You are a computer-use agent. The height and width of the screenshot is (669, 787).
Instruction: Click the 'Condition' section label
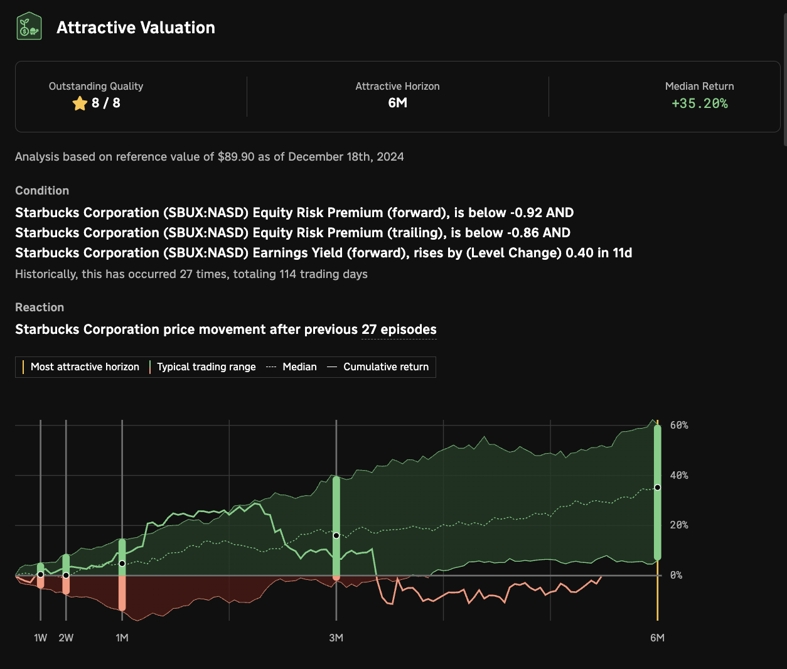tap(42, 191)
